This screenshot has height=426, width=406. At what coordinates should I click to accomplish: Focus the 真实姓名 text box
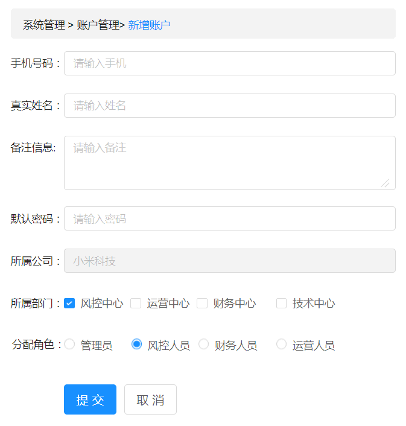tap(229, 106)
